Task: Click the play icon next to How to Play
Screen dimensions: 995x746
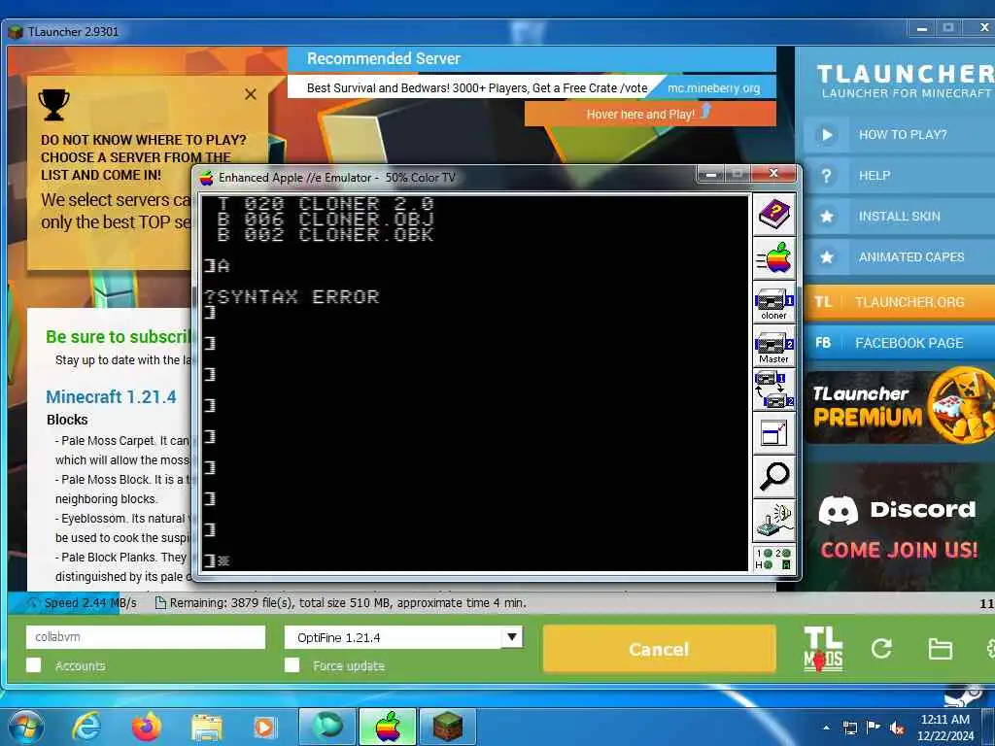Action: click(826, 134)
